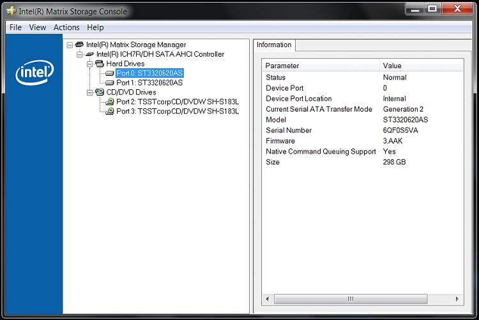
Task: Click firmware value 3.AAK
Action: point(393,141)
